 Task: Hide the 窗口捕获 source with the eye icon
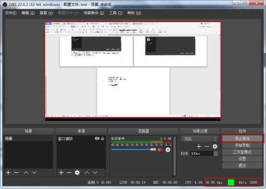[x=97, y=139]
